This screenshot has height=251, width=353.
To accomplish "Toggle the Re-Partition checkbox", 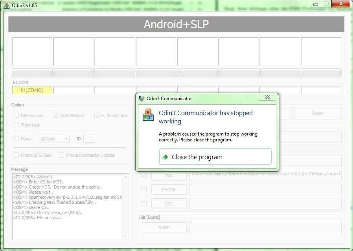I will [16, 115].
